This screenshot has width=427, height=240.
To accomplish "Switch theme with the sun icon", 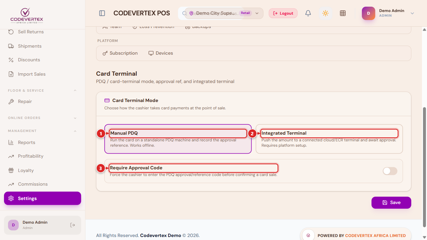I will pyautogui.click(x=326, y=13).
